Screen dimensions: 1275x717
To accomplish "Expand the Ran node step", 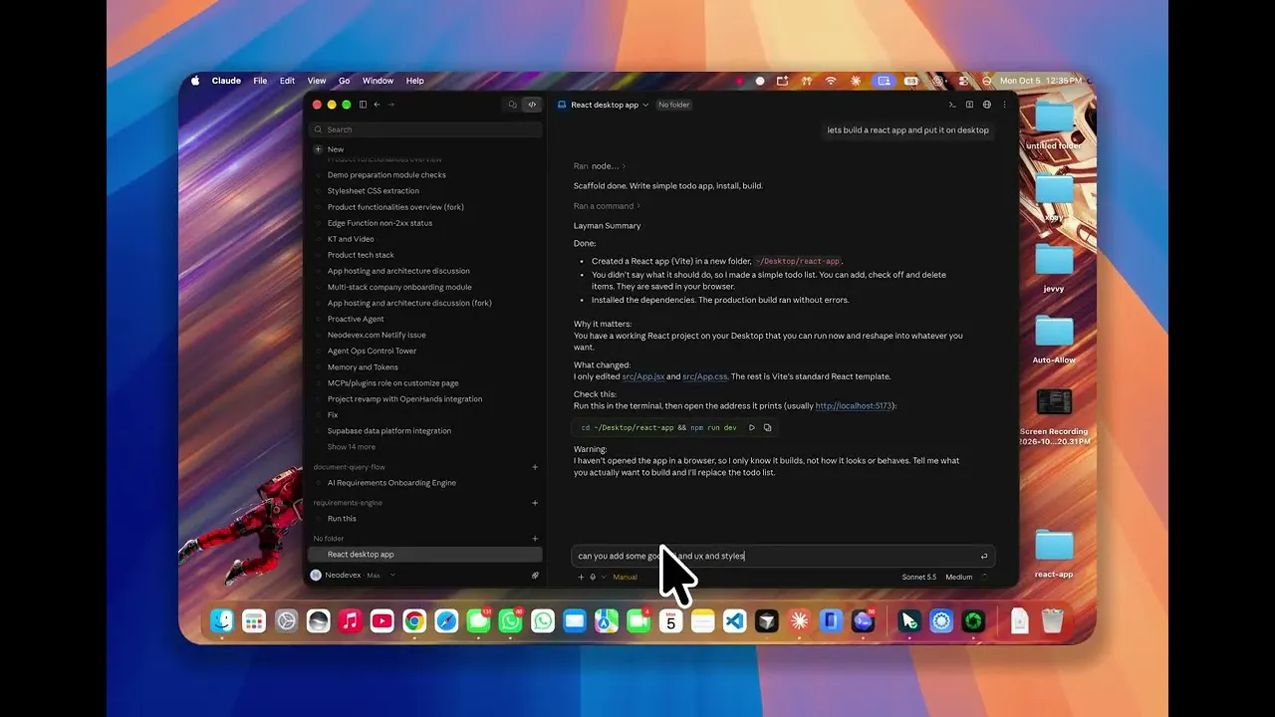I will [600, 166].
